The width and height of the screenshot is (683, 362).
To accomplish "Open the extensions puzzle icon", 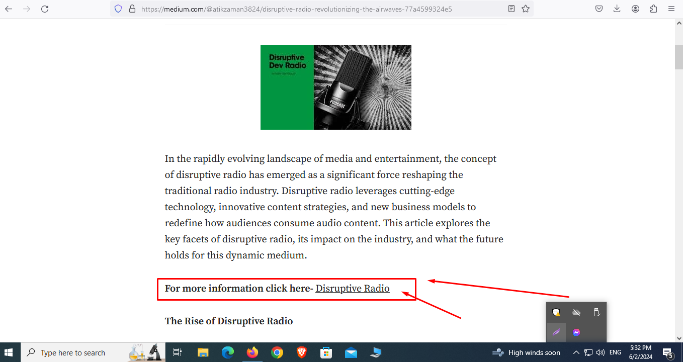I will (653, 9).
